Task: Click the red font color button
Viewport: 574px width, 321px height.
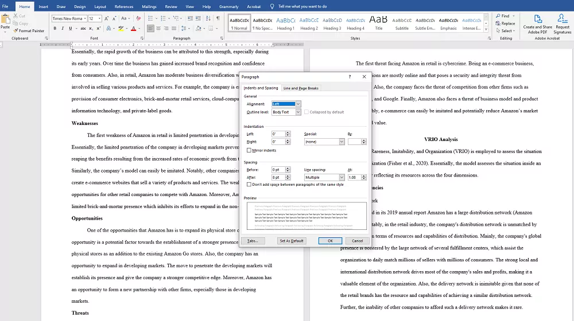Action: [134, 28]
